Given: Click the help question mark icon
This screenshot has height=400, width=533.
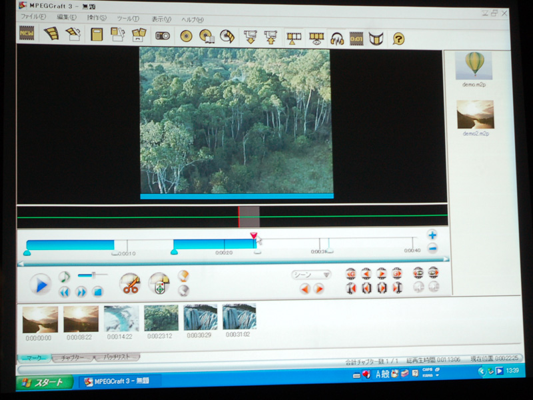Looking at the screenshot, I should (x=398, y=38).
